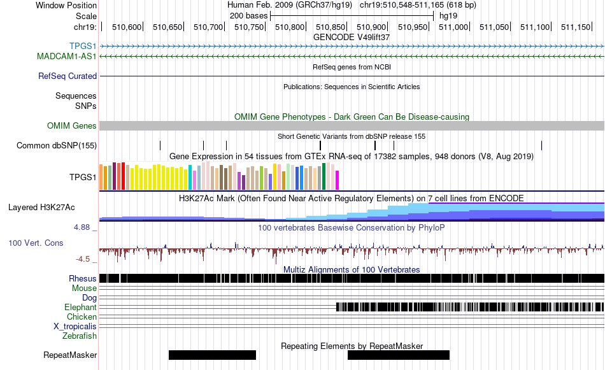605x370 pixels.
Task: Click the '200 bases' scale bar label
Action: (x=248, y=16)
